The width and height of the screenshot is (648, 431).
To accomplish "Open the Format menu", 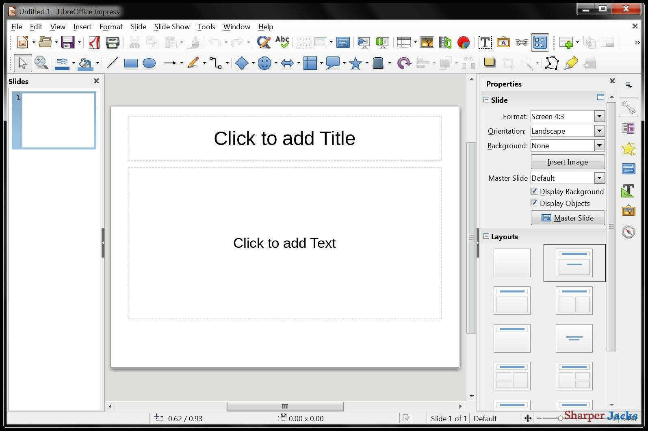I will (x=111, y=26).
